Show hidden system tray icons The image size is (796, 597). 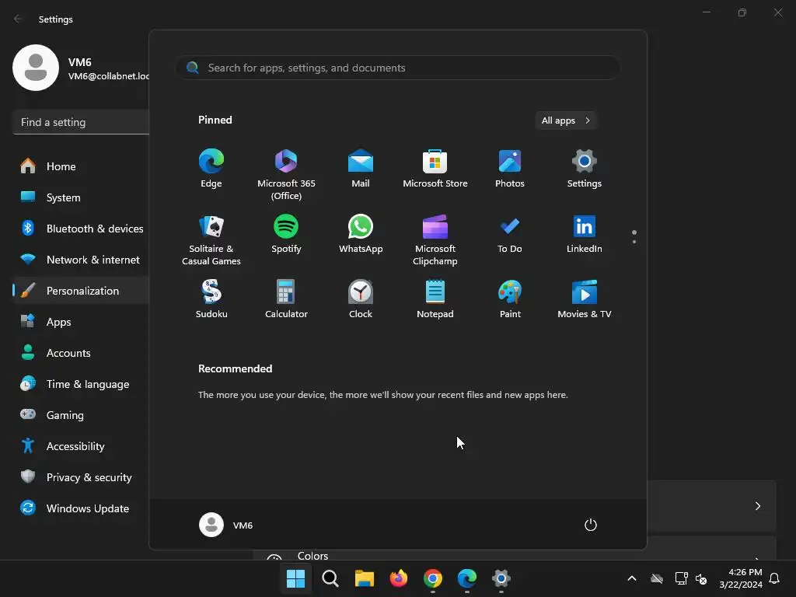pyautogui.click(x=632, y=578)
